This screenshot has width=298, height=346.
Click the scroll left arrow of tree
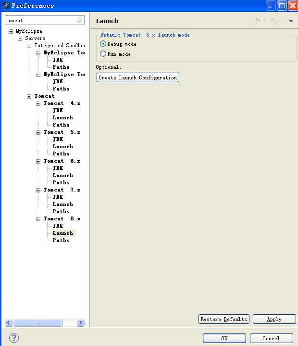9,322
